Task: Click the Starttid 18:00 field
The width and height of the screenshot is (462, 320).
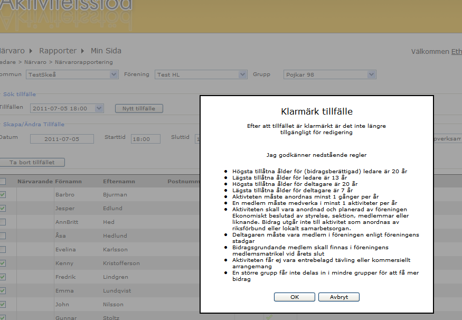Action: coord(146,139)
